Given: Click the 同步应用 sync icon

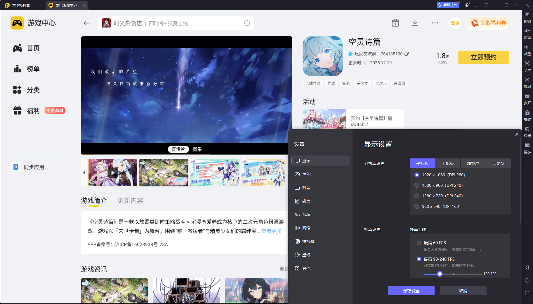Looking at the screenshot, I should [16, 167].
